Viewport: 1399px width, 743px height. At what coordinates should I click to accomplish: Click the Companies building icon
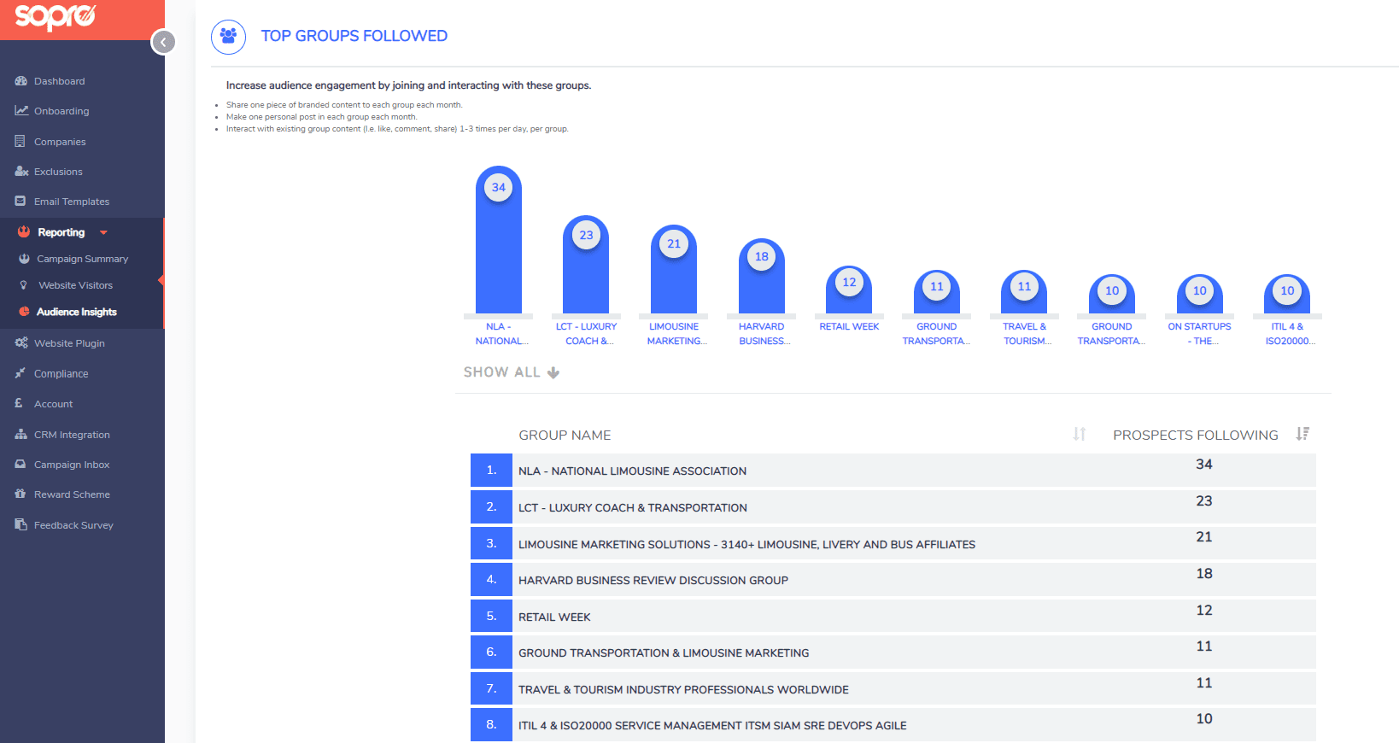[x=20, y=141]
